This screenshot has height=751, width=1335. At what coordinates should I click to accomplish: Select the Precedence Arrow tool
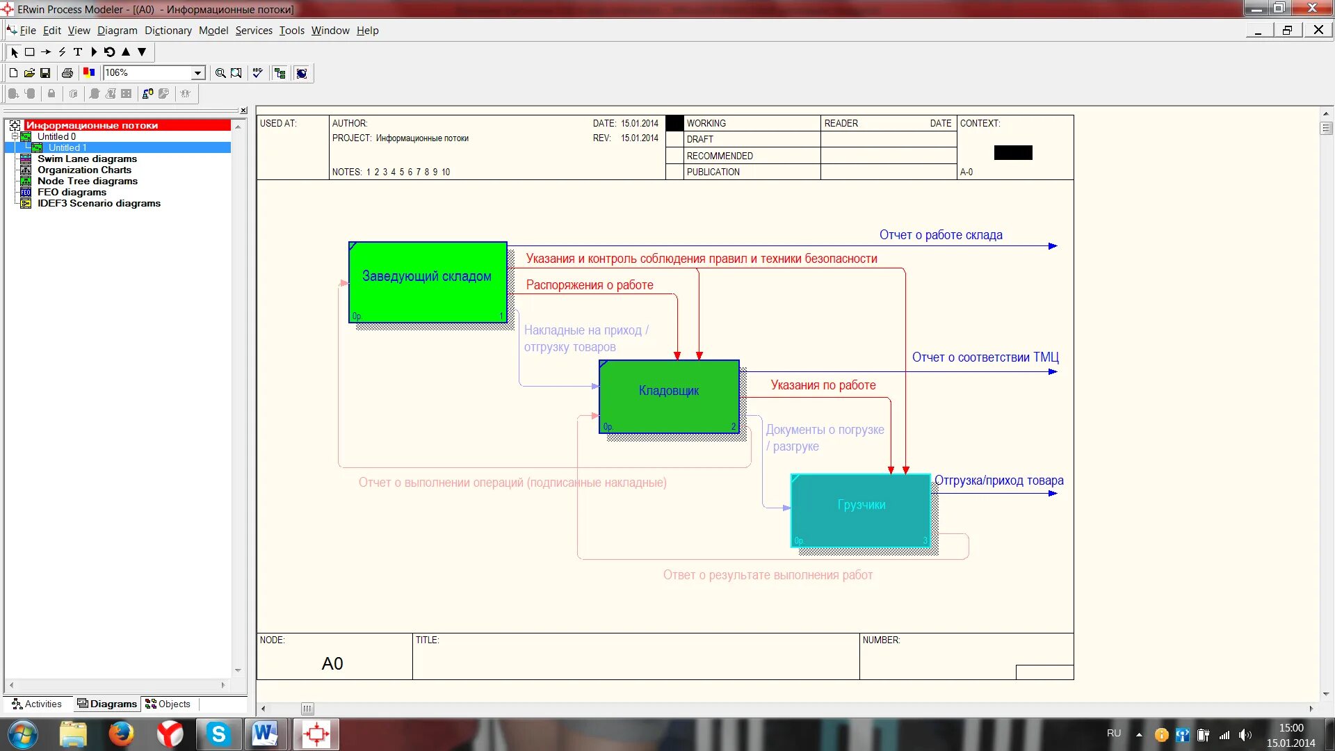pos(46,52)
